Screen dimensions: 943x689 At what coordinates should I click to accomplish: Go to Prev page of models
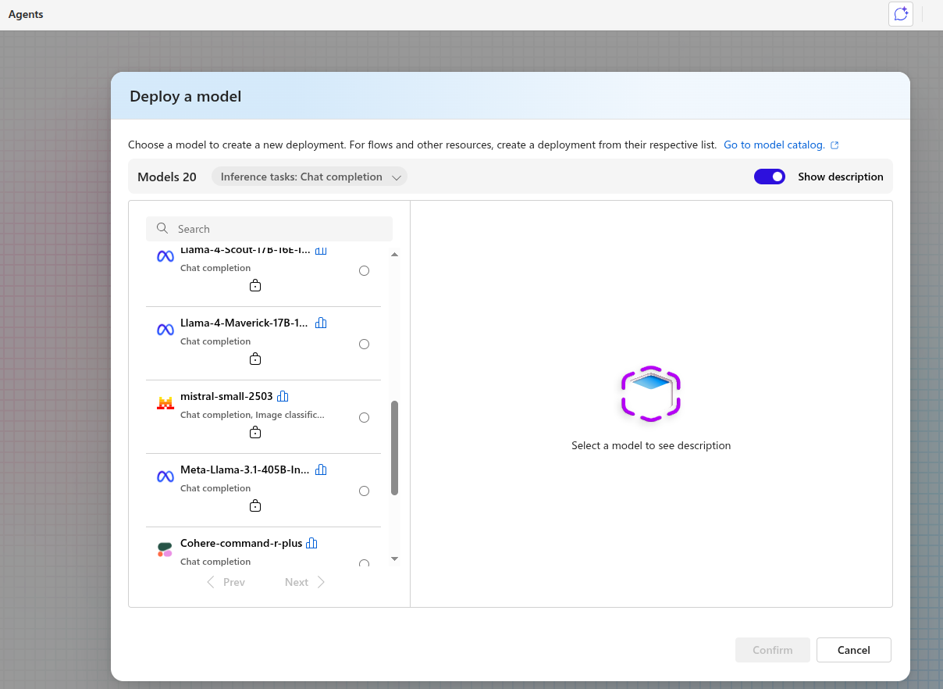[226, 582]
